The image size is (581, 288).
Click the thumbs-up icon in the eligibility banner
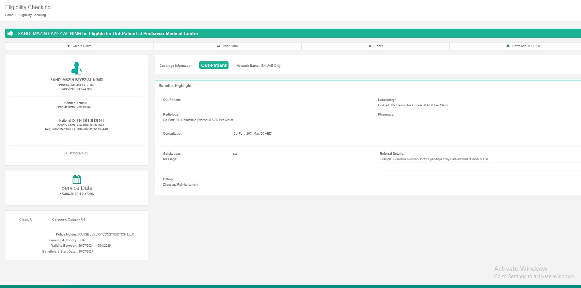[x=10, y=33]
